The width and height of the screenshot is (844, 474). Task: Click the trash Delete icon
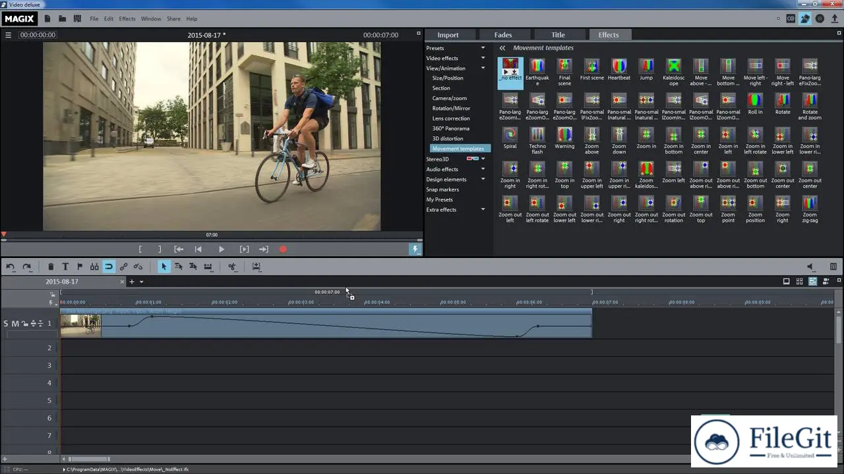[51, 267]
